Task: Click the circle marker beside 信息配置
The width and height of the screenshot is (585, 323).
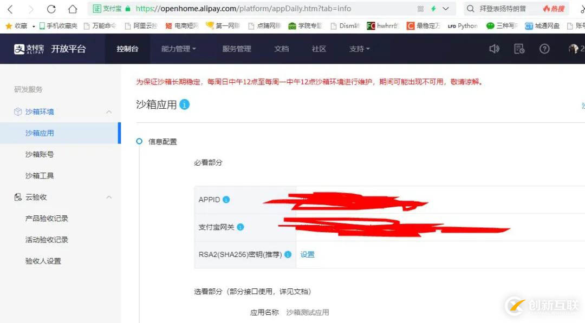Action: (139, 141)
